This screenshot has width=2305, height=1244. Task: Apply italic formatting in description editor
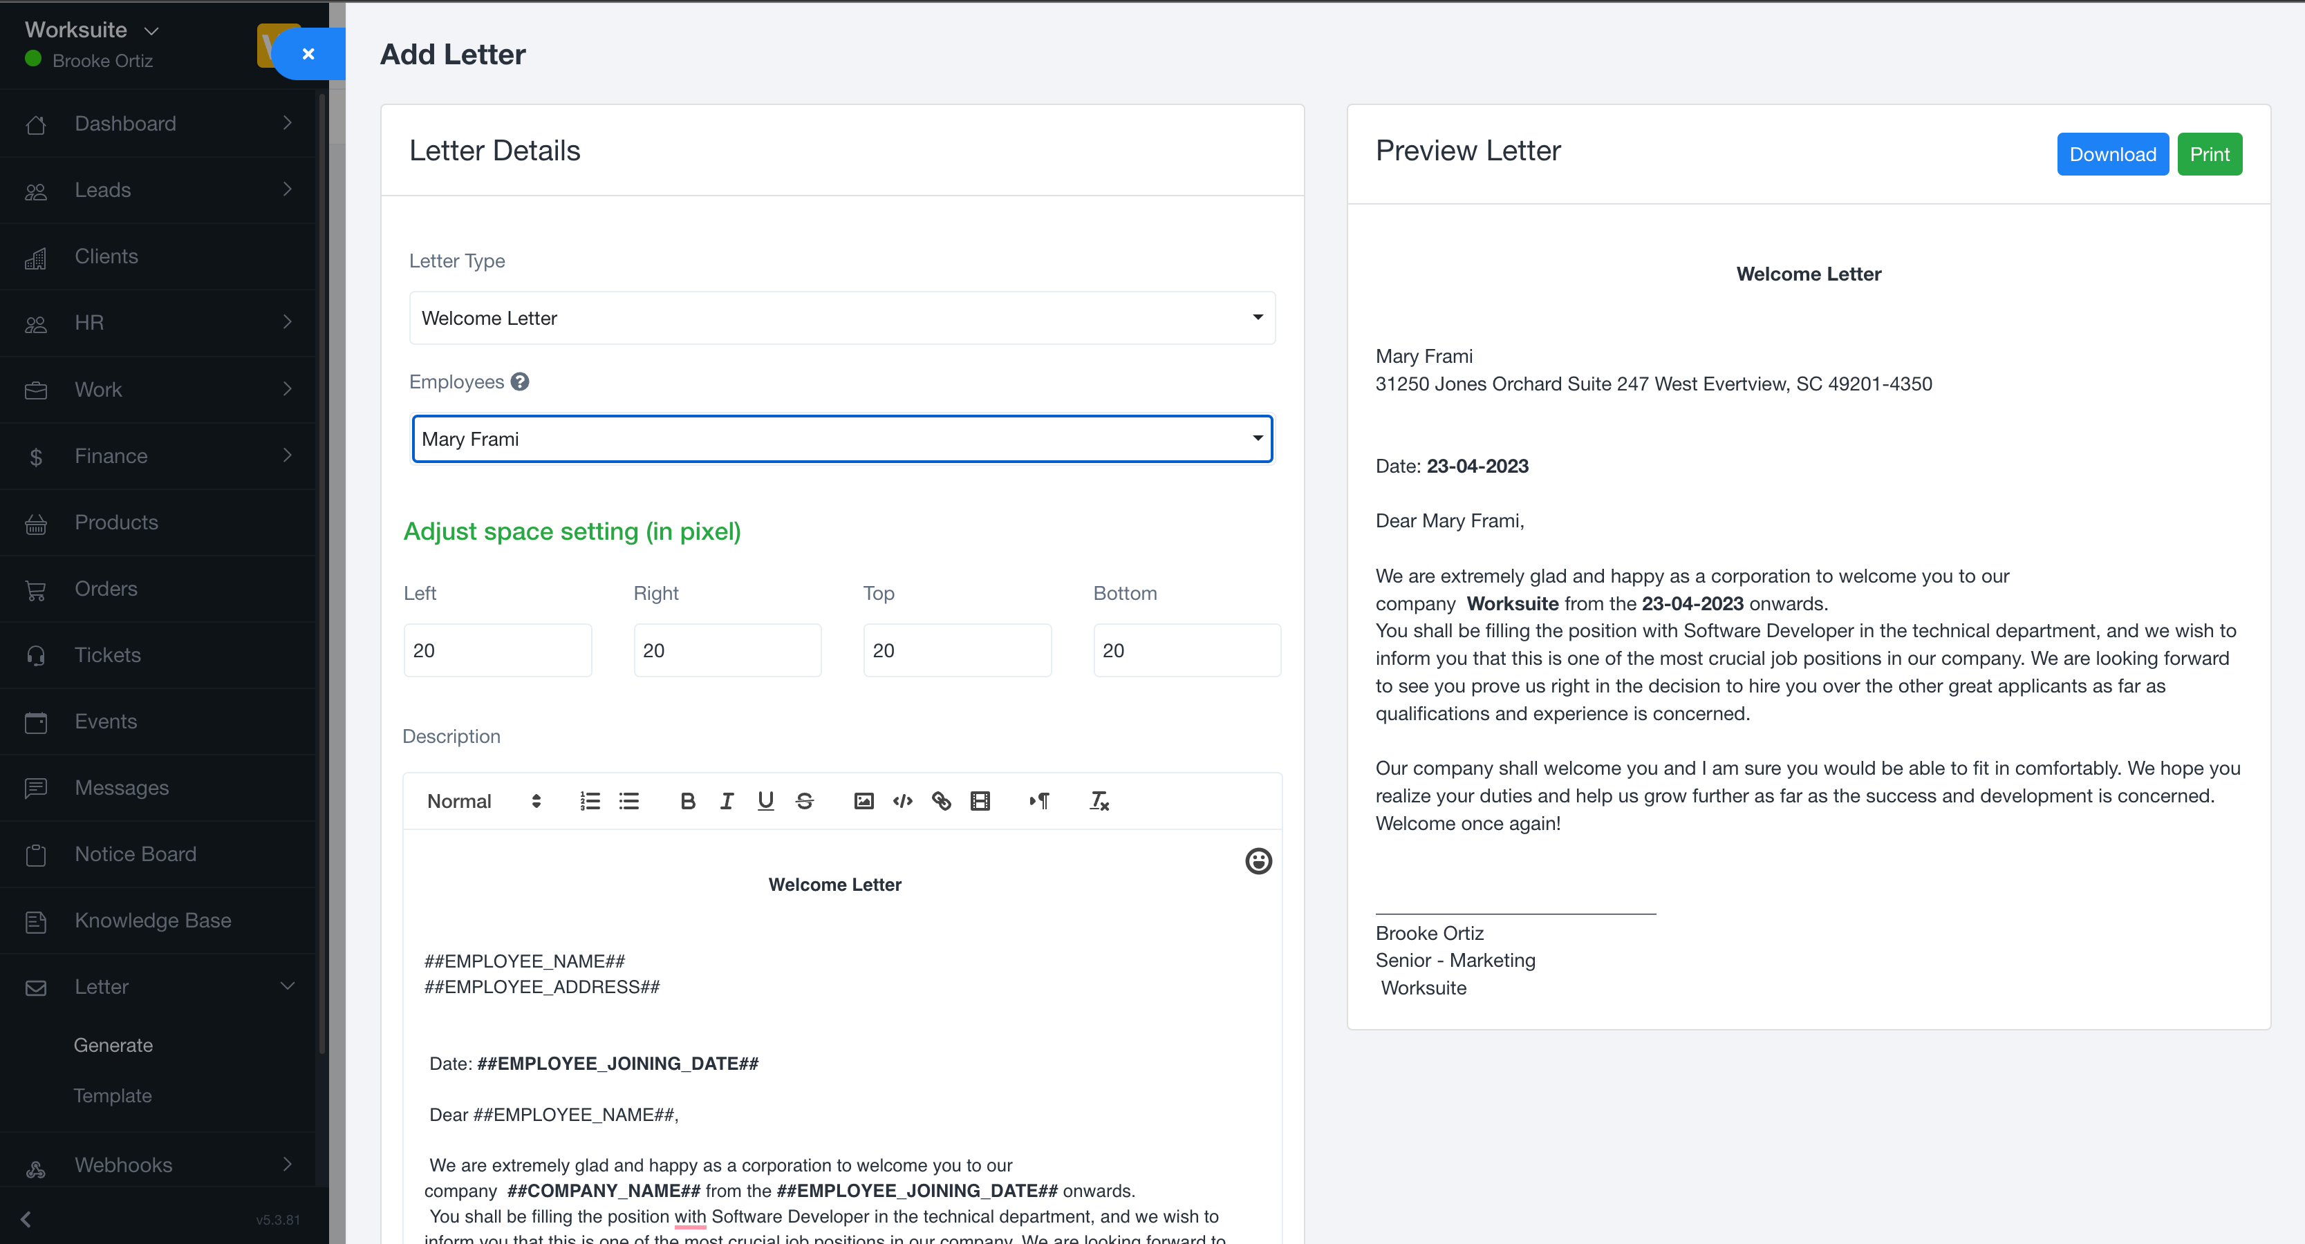point(727,800)
